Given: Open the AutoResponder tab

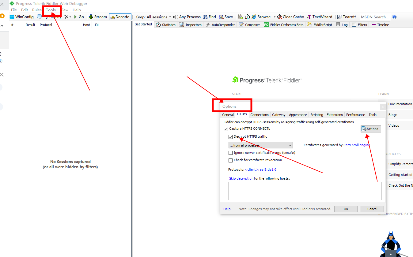Looking at the screenshot, I should point(220,25).
